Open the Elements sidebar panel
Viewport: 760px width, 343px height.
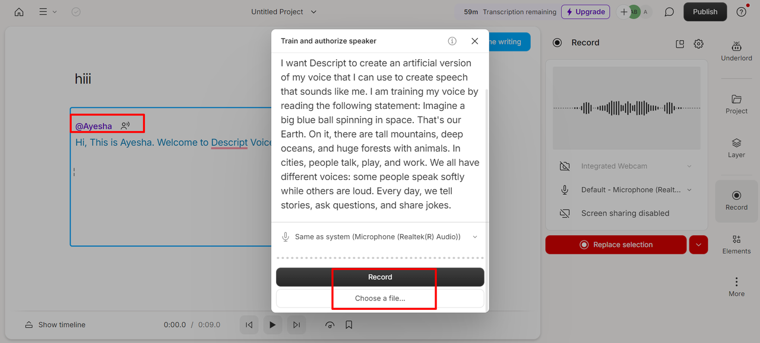[736, 244]
